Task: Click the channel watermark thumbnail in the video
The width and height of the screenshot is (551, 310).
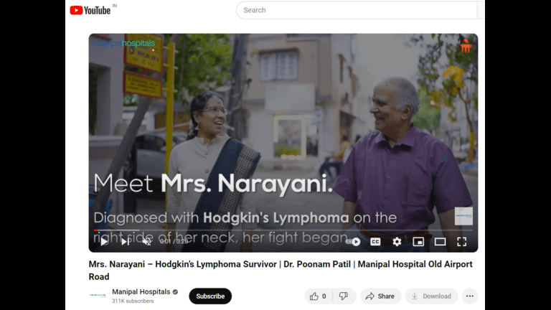Action: (x=463, y=216)
